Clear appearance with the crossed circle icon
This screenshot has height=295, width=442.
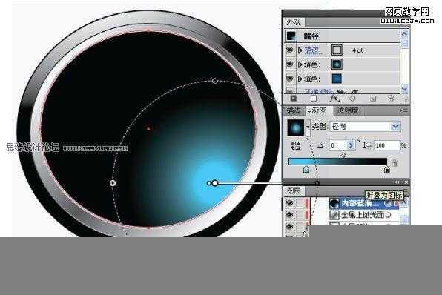click(352, 99)
